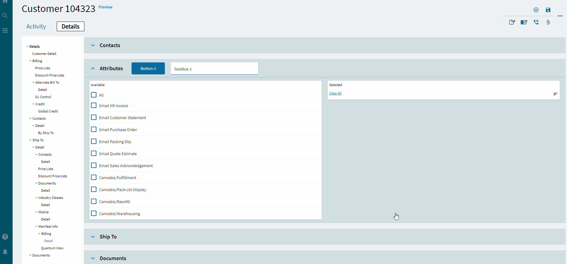Tick the Email Quote Estimate checkbox
This screenshot has width=567, height=264.
pyautogui.click(x=94, y=153)
